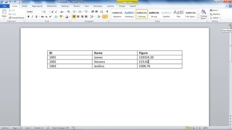This screenshot has width=232, height=130.
Task: Click the Paste icon
Action: tap(4, 12)
